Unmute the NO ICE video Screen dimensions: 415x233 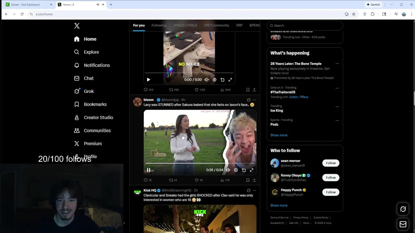pyautogui.click(x=207, y=80)
